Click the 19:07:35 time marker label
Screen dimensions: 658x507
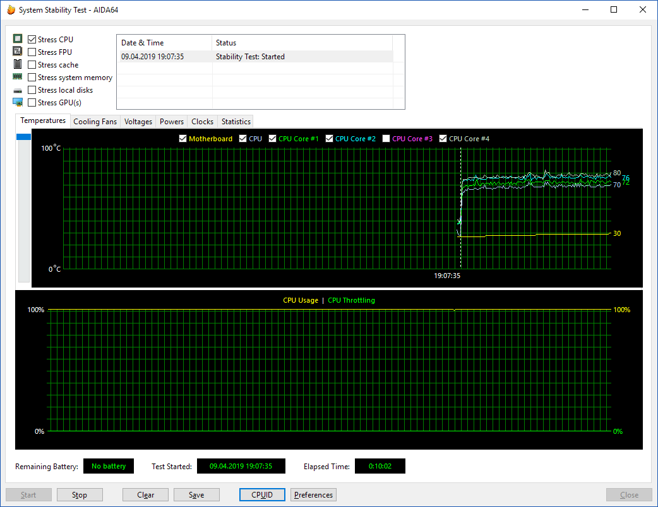447,276
